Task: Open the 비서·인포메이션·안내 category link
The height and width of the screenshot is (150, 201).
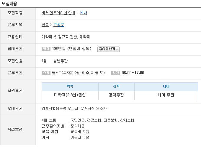Action: tap(58, 13)
